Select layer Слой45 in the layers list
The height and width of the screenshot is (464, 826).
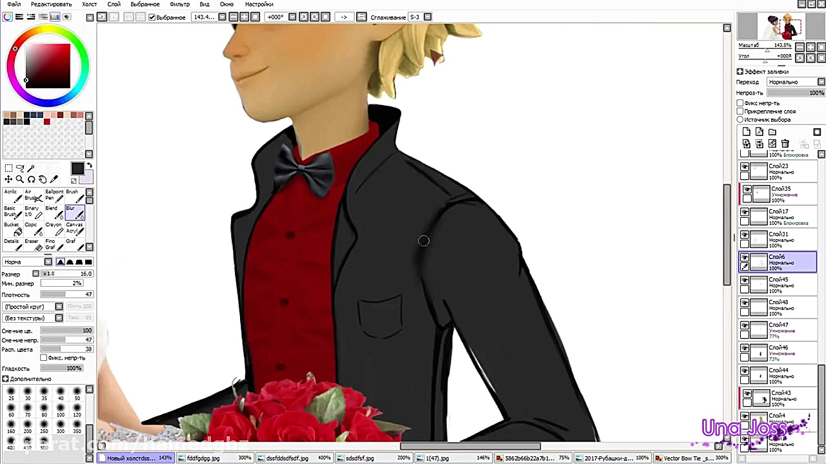click(x=783, y=285)
